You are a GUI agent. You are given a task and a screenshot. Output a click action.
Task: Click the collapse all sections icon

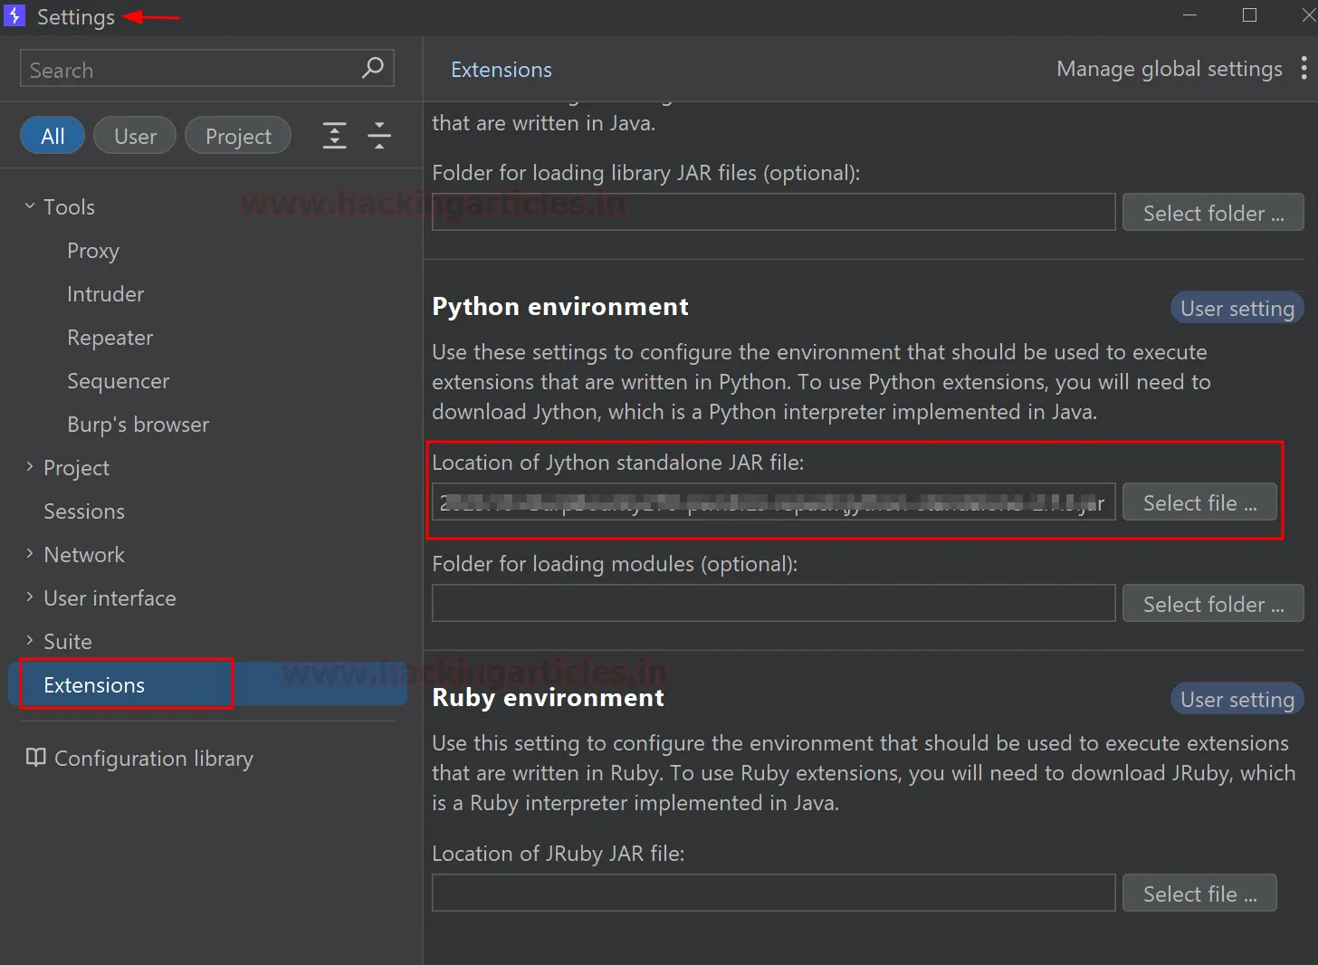tap(379, 136)
